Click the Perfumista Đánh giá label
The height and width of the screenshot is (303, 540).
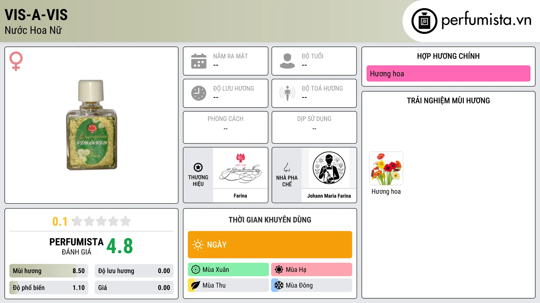[x=76, y=246]
